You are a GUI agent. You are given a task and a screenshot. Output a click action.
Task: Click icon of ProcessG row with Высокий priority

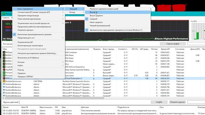4,73
